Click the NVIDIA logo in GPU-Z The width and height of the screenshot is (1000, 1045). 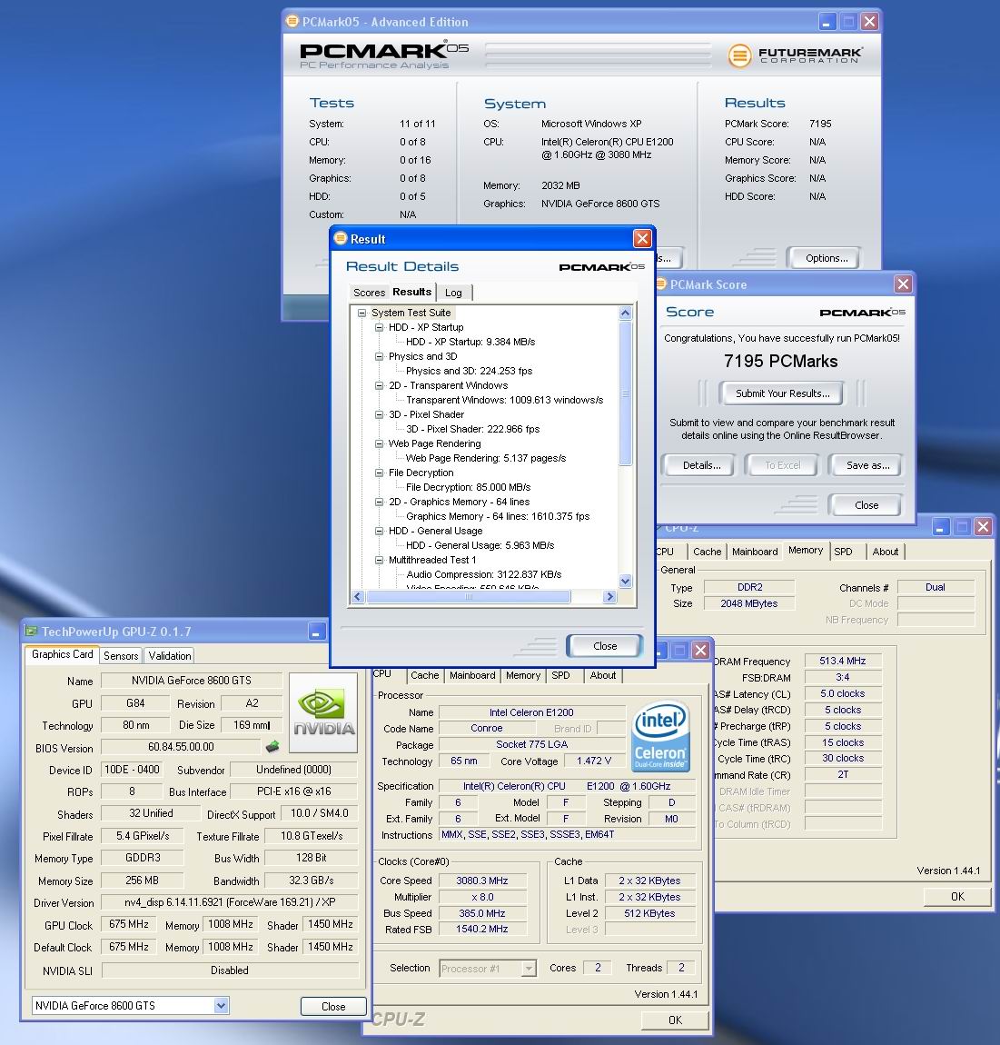[x=323, y=713]
